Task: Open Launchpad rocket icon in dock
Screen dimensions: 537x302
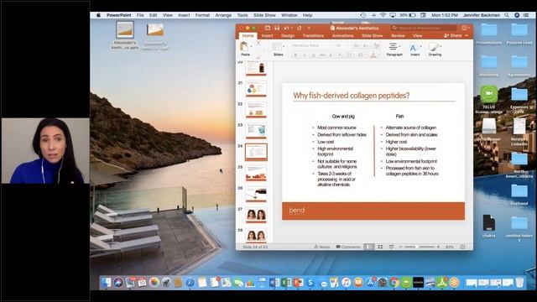Action: 166,283
